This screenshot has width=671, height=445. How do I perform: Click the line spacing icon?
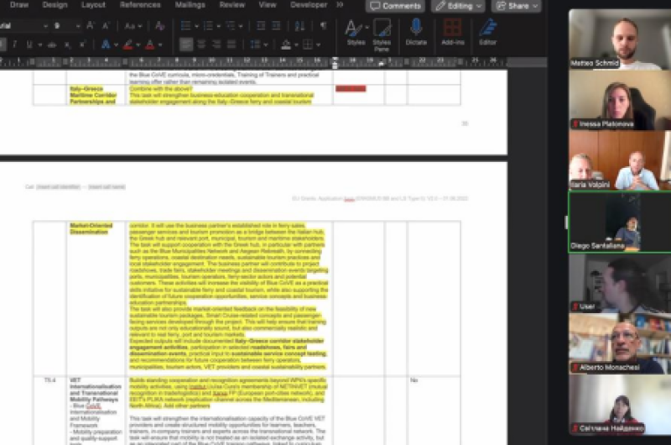[x=255, y=44]
